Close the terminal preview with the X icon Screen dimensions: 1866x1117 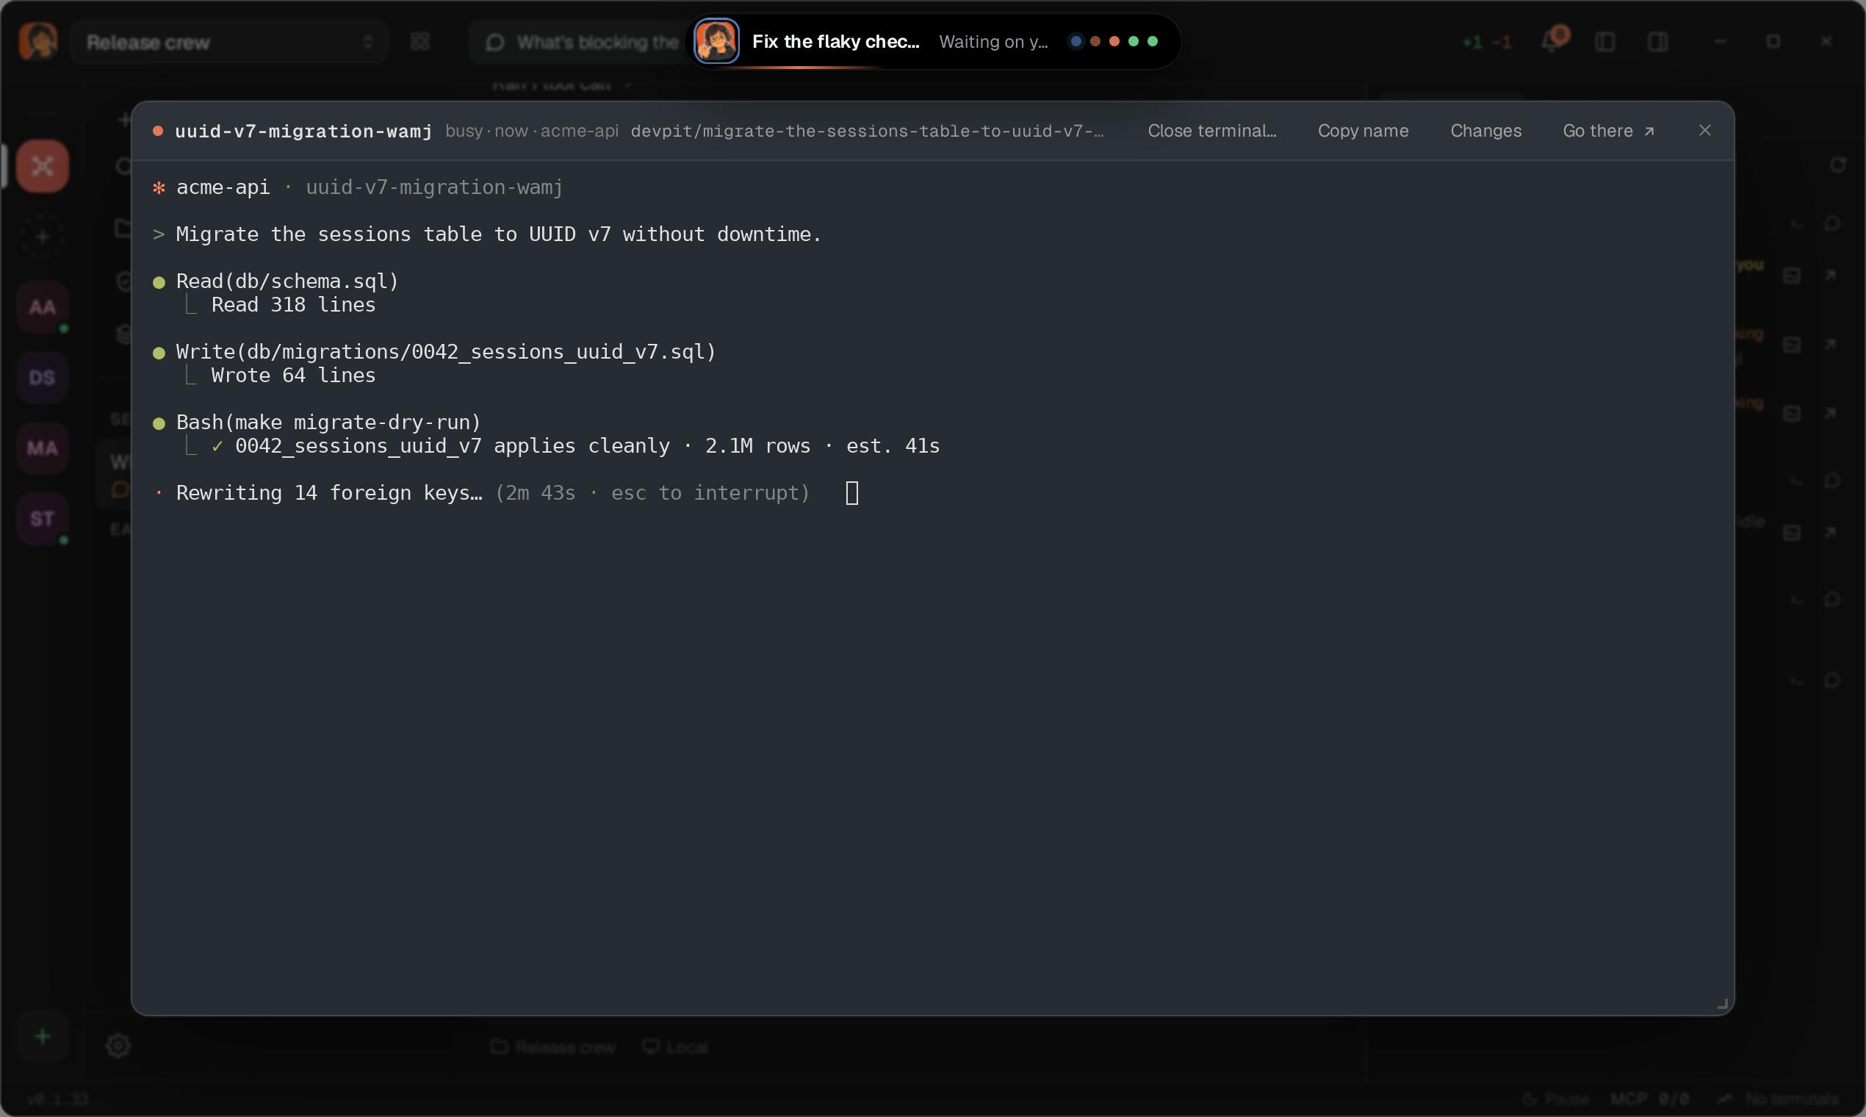click(x=1704, y=130)
